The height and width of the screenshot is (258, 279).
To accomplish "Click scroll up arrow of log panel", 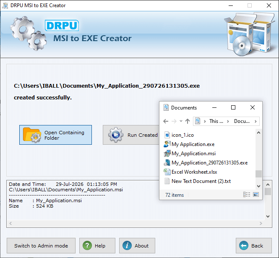I will [x=268, y=185].
